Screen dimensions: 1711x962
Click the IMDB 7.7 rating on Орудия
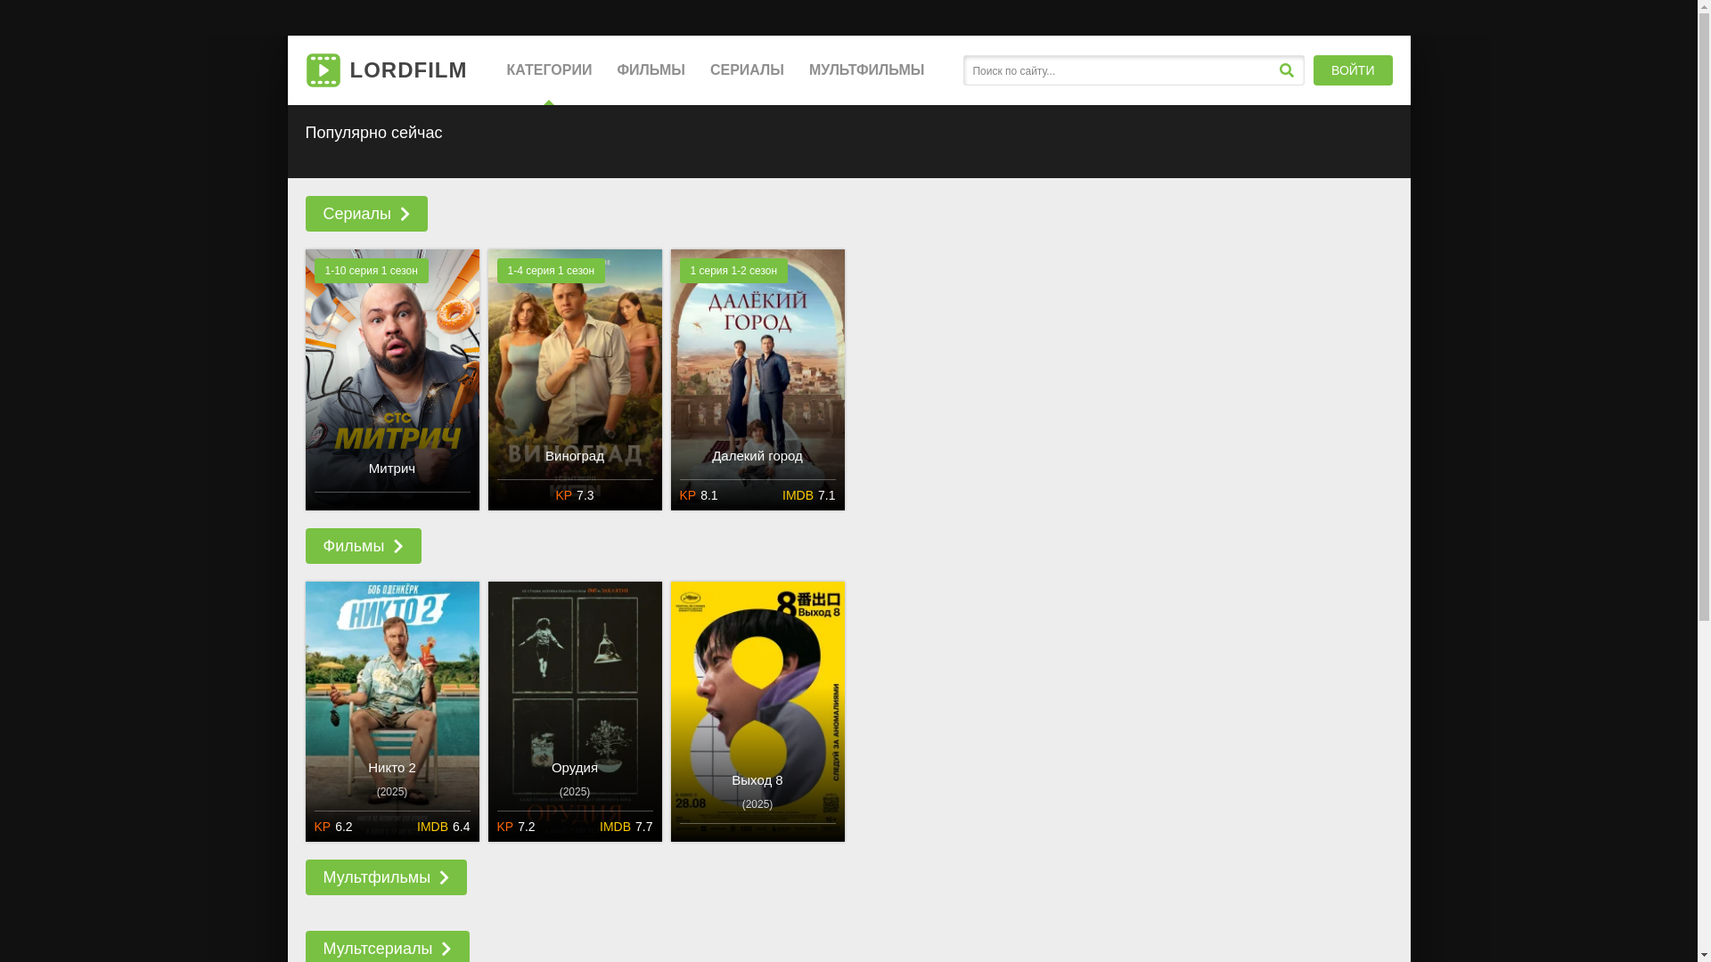[626, 827]
